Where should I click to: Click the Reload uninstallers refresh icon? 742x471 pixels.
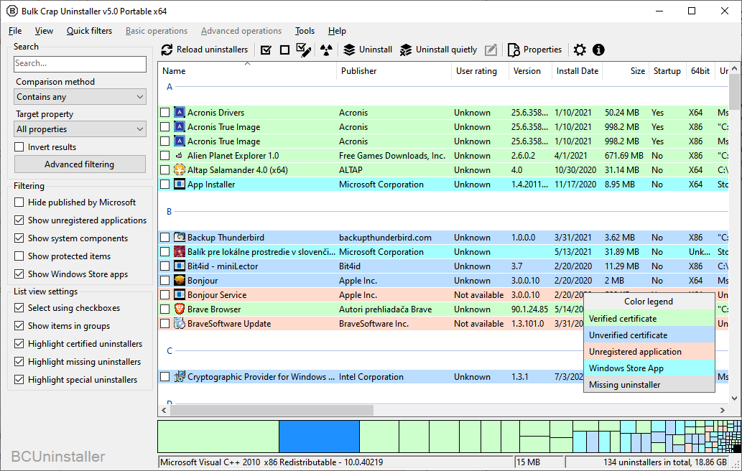click(x=167, y=50)
